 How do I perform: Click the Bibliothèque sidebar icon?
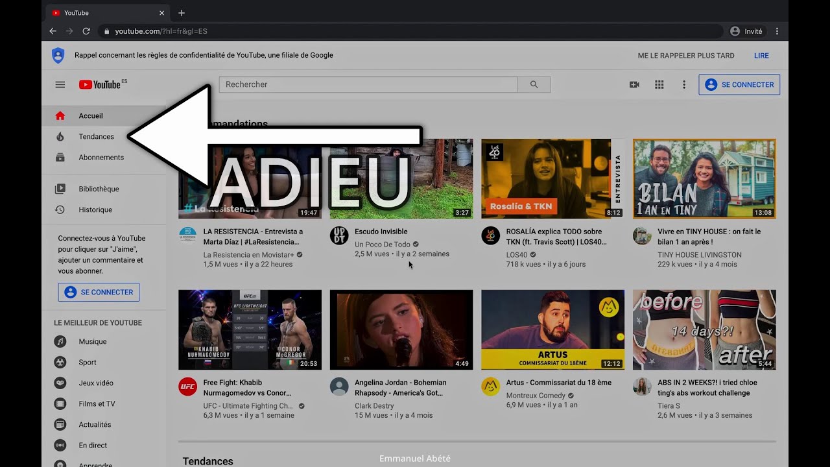tap(60, 189)
